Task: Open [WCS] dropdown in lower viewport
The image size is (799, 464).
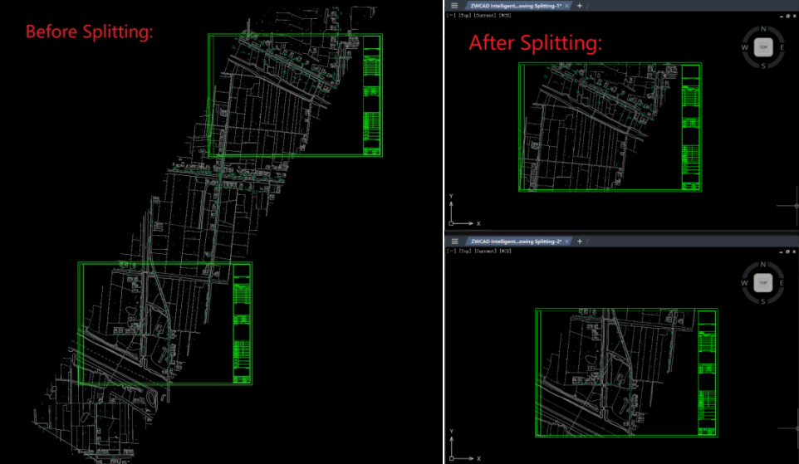Action: [x=505, y=250]
